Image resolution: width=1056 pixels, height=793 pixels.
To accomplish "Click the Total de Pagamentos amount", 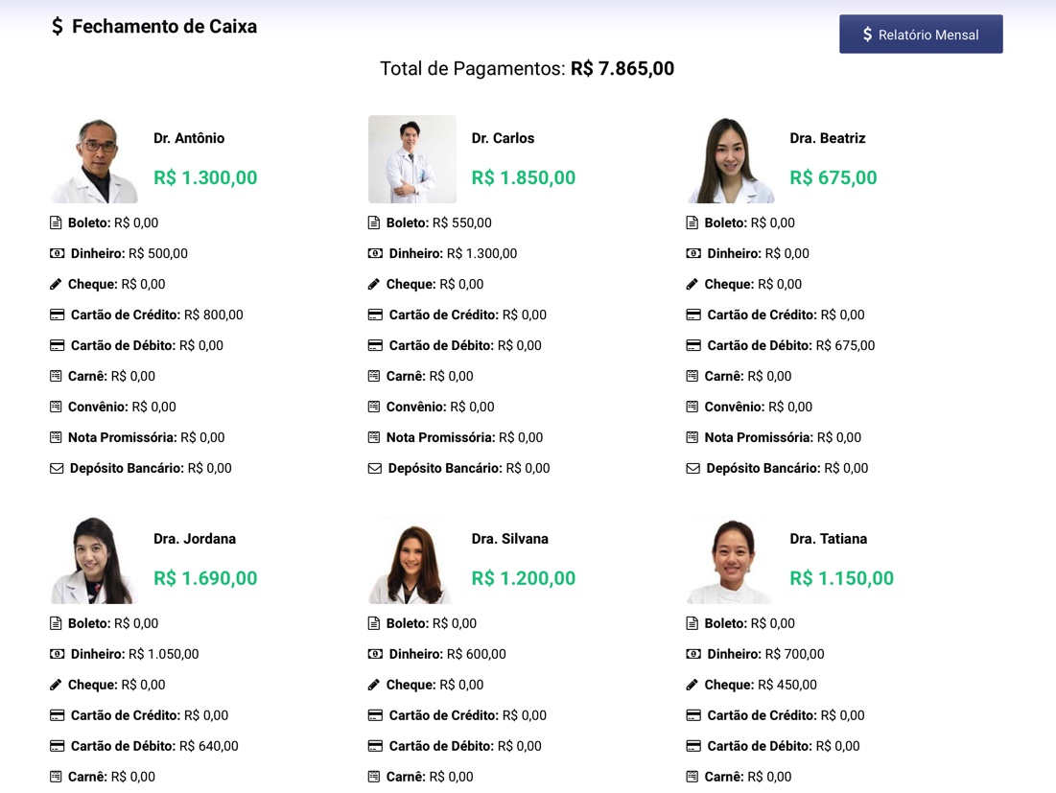I will 622,69.
